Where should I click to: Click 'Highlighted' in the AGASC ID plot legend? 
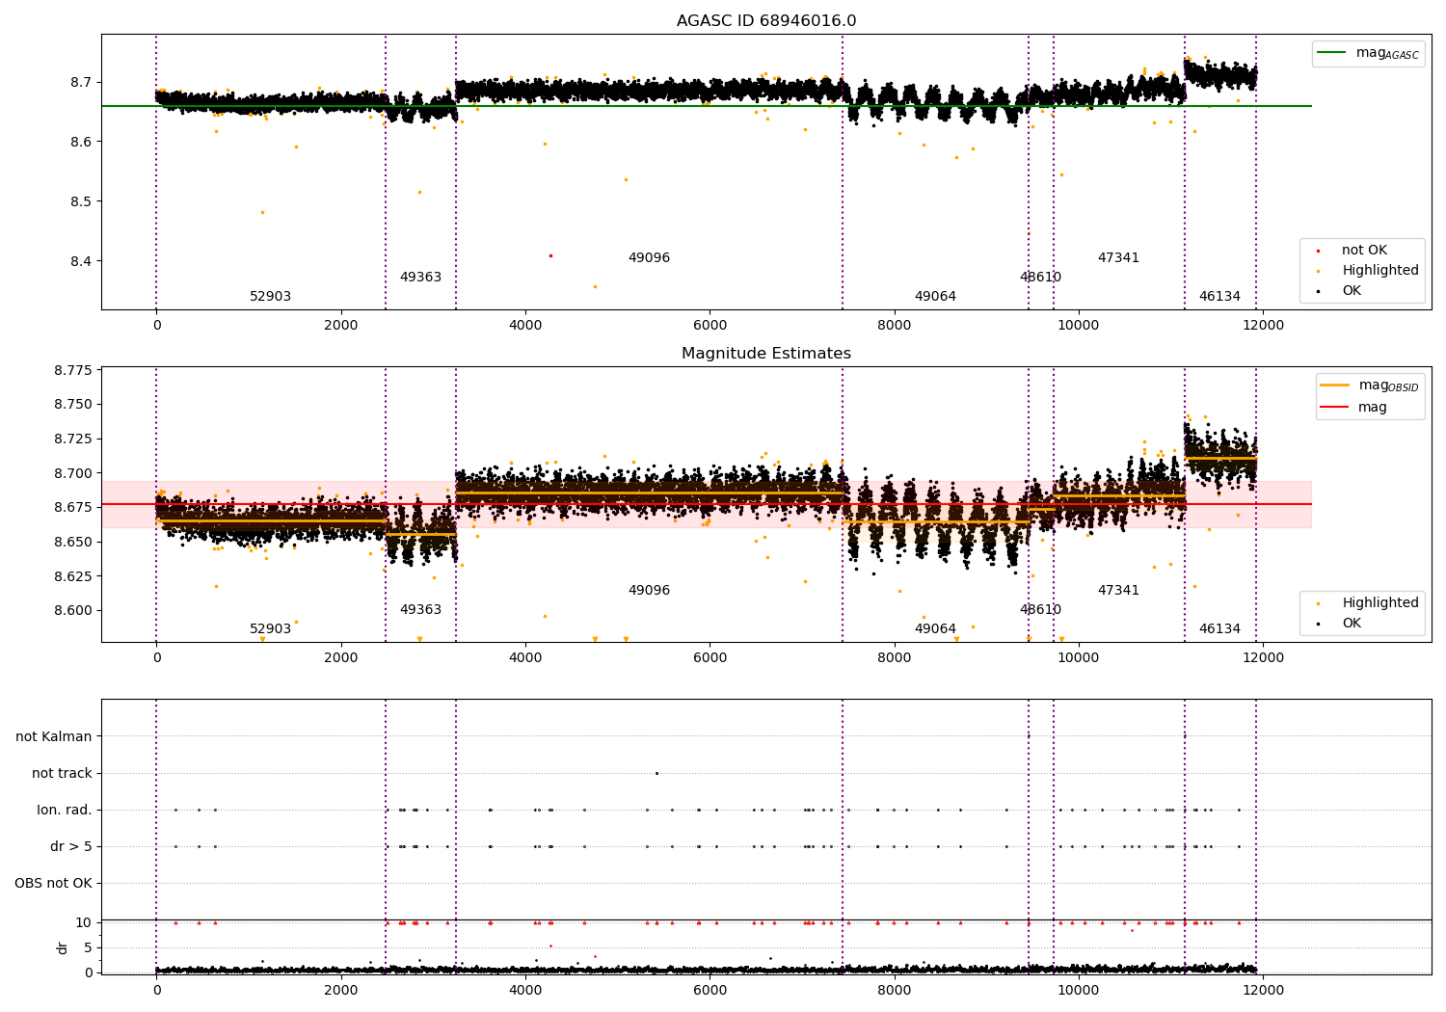[x=1379, y=271]
